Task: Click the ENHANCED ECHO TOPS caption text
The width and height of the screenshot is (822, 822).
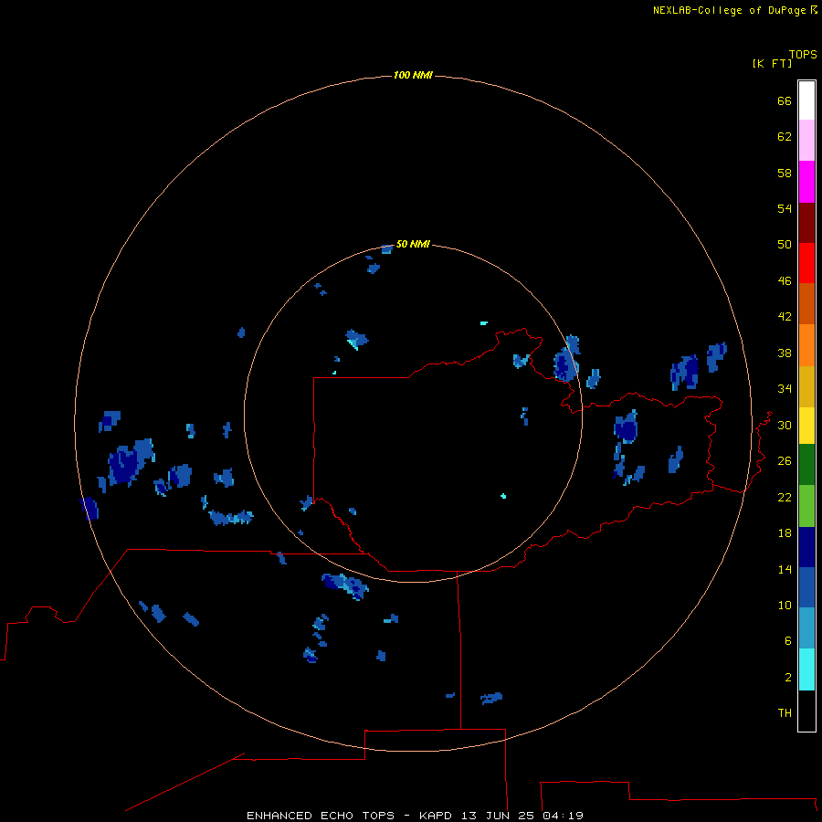Action: pyautogui.click(x=321, y=816)
